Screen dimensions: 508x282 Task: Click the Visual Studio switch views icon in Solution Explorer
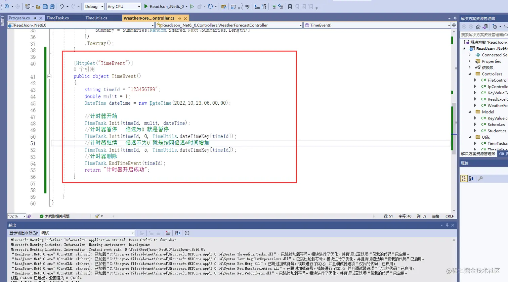pyautogui.click(x=485, y=27)
